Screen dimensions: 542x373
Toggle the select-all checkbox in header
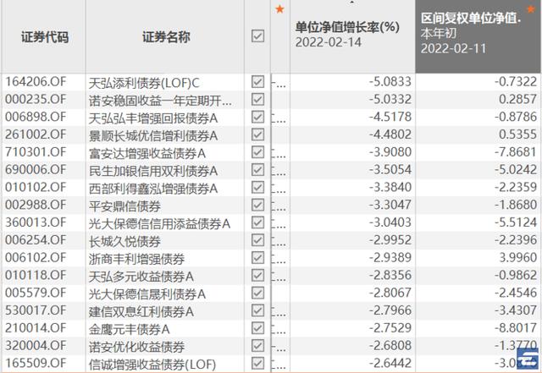[x=257, y=36]
